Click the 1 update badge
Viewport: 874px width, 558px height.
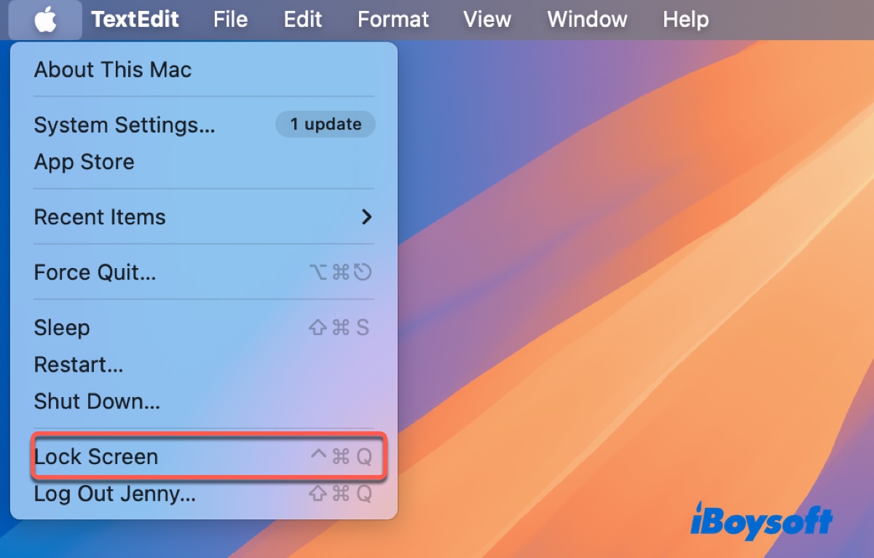(326, 125)
